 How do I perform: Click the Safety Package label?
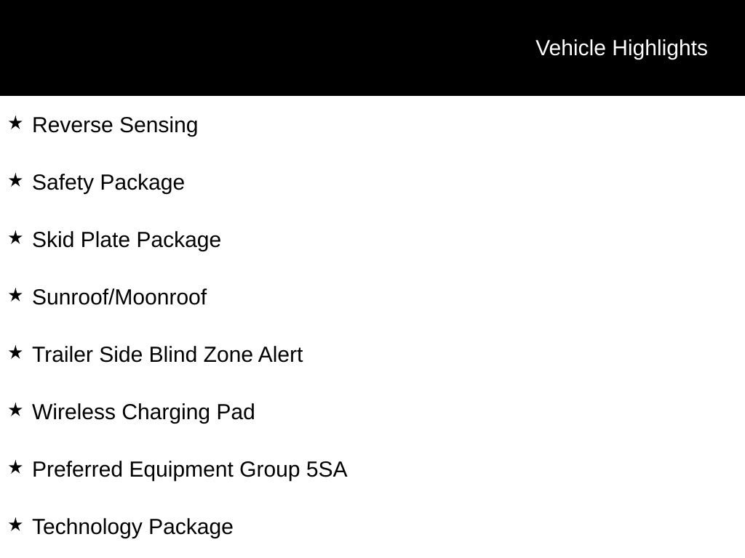click(x=108, y=183)
